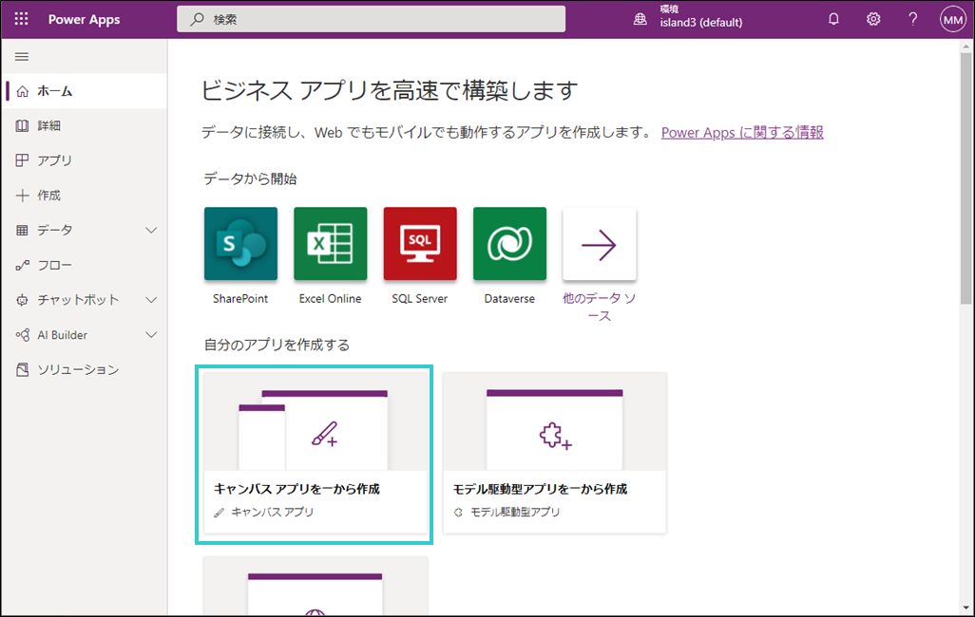This screenshot has height=617, width=975.
Task: Open the アプリ sidebar item
Action: [53, 159]
